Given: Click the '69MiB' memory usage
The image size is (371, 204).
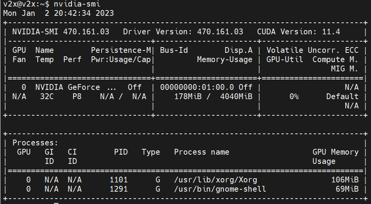Looking at the screenshot, I should pos(347,189).
